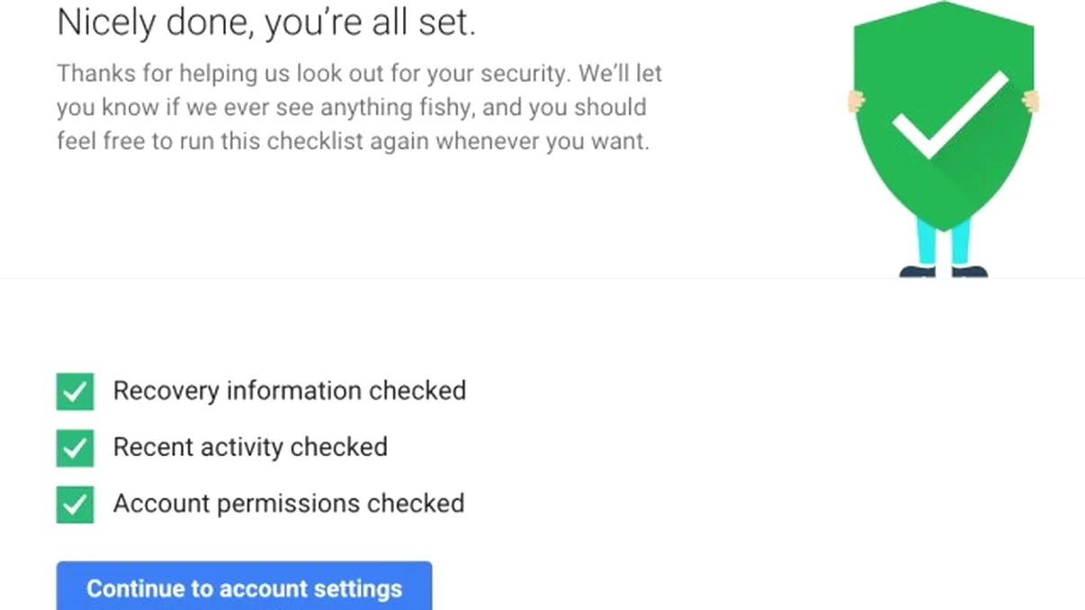Expand the Recent activity checklist entry
1085x610 pixels.
tap(250, 448)
